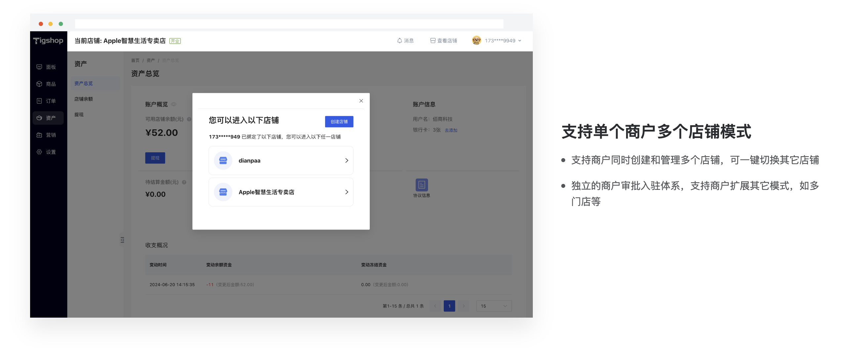Click the 消息 bell notification icon
The height and width of the screenshot is (348, 848).
400,41
